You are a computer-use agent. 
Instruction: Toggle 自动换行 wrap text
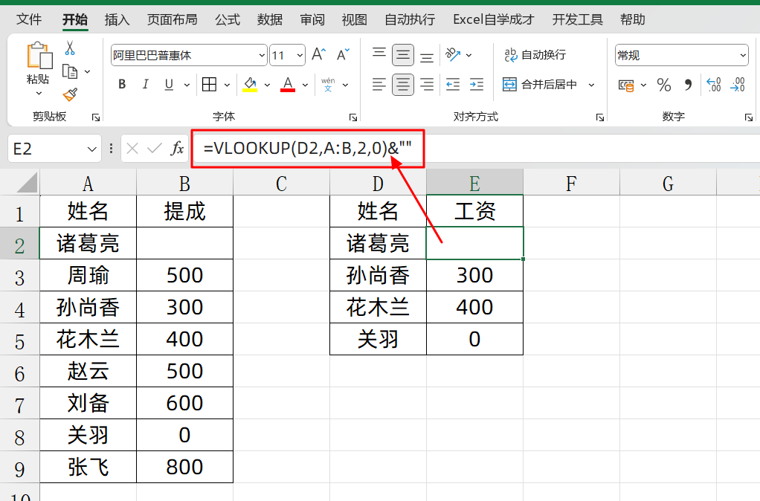[x=535, y=55]
